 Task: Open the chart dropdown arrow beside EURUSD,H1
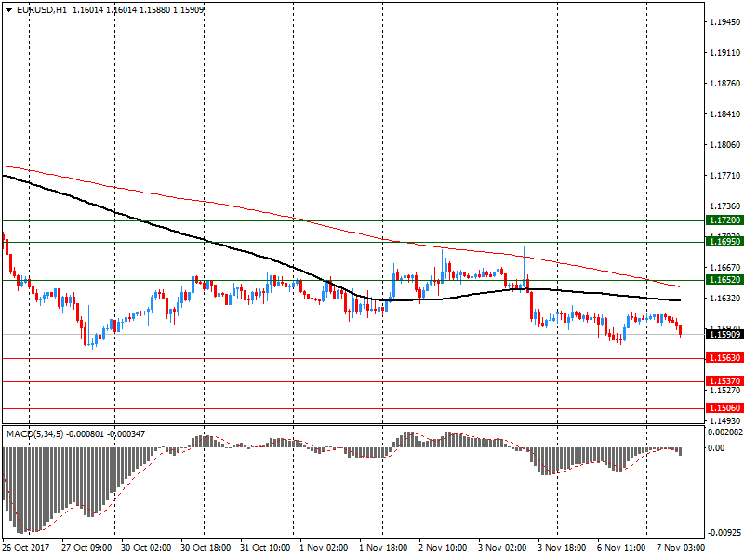9,9
